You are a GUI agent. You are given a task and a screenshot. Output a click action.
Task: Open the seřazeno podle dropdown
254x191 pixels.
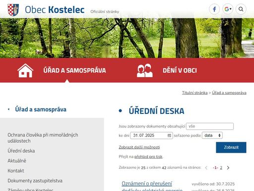(x=212, y=135)
